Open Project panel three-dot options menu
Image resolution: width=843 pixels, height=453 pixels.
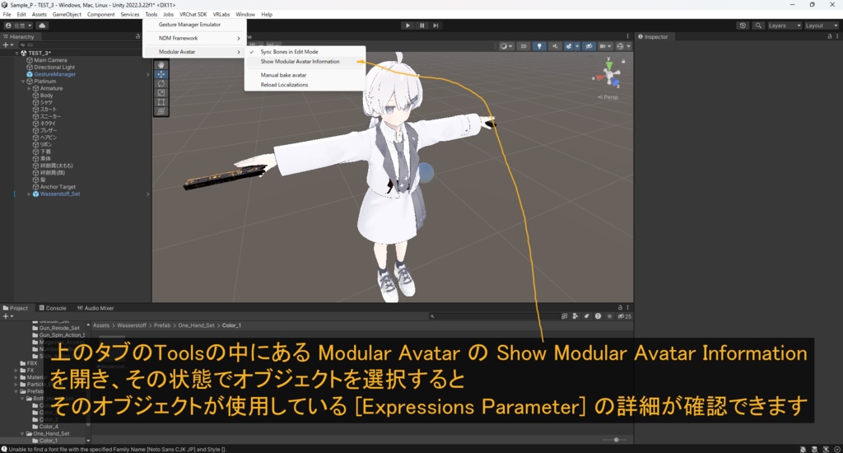pos(627,308)
